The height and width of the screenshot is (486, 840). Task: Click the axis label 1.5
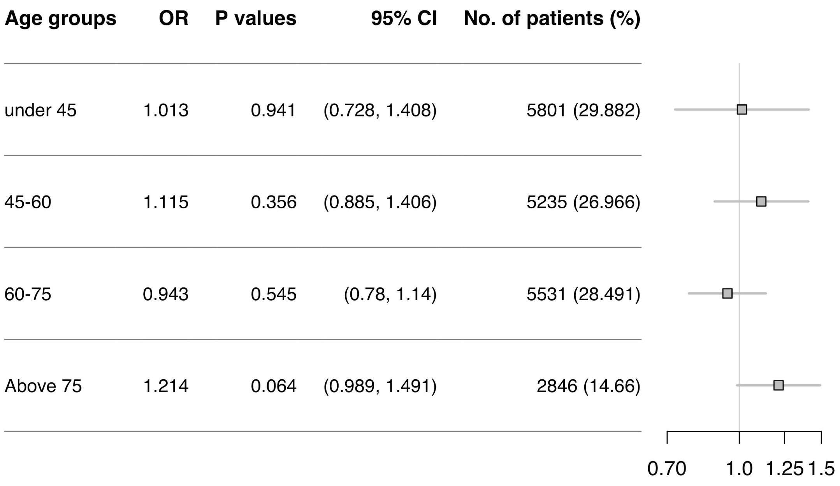pyautogui.click(x=821, y=468)
